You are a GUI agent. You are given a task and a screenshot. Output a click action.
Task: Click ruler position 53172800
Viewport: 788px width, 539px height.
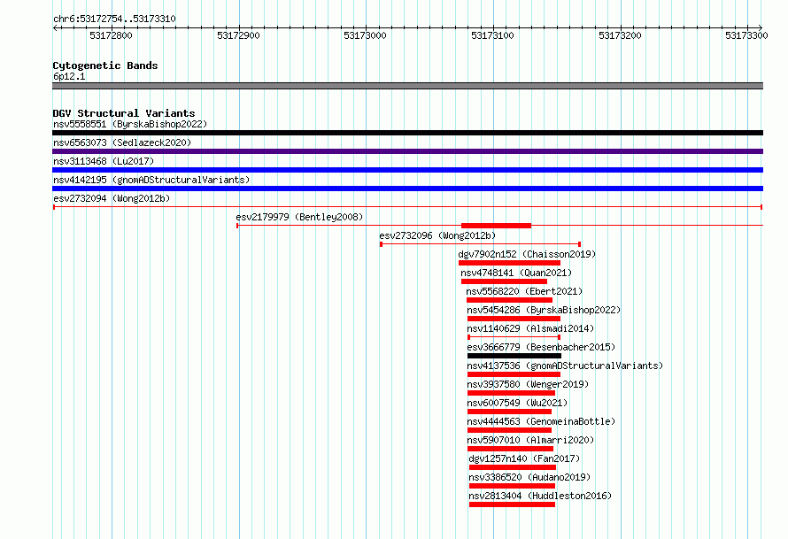click(111, 35)
